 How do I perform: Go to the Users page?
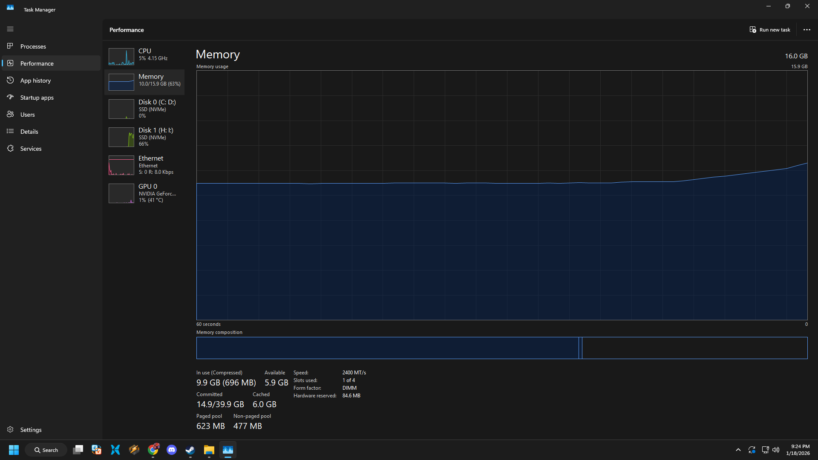click(28, 115)
